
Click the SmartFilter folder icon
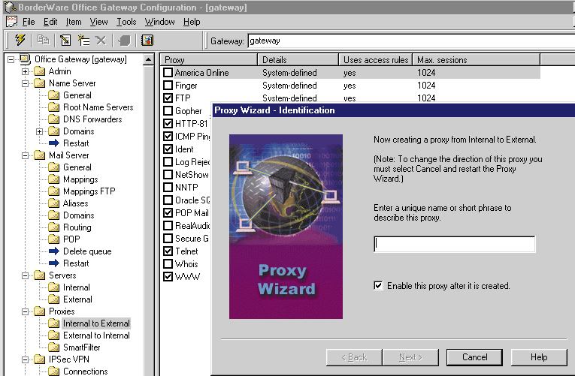pos(53,347)
